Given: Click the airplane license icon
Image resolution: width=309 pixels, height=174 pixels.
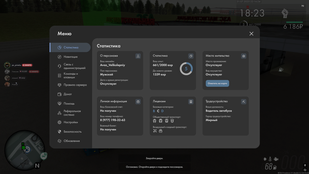Looking at the screenshot, I should pos(154,131).
